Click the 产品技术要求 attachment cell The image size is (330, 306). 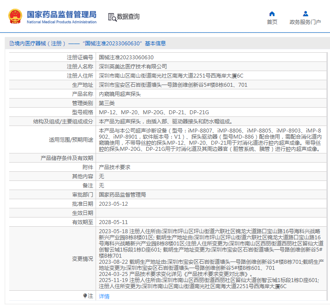114,167
